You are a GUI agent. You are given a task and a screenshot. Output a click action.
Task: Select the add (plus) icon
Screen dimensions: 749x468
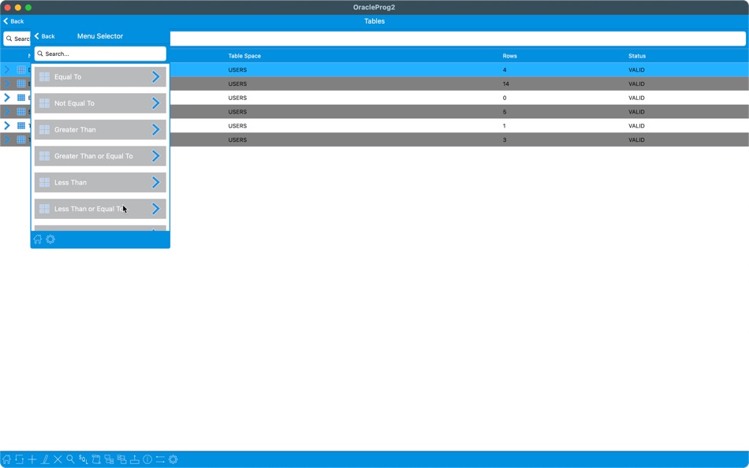point(32,459)
